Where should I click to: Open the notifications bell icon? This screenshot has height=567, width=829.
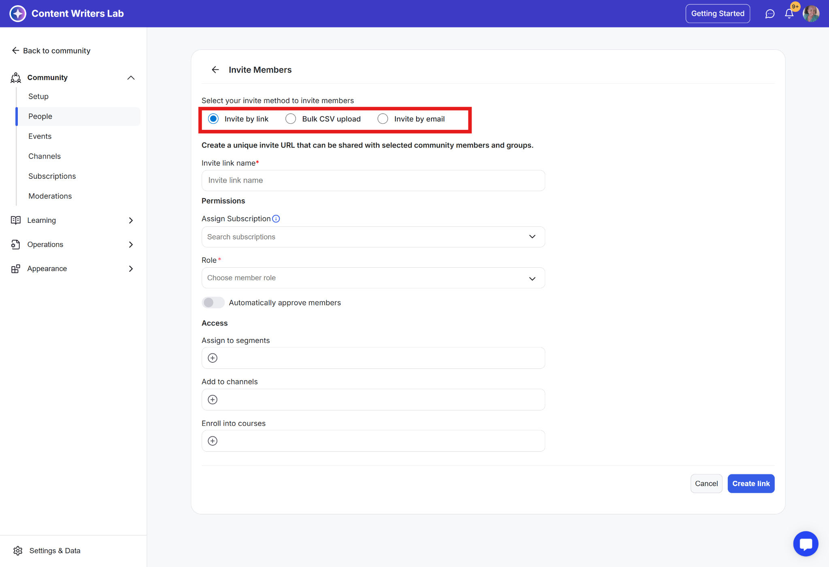(x=789, y=14)
